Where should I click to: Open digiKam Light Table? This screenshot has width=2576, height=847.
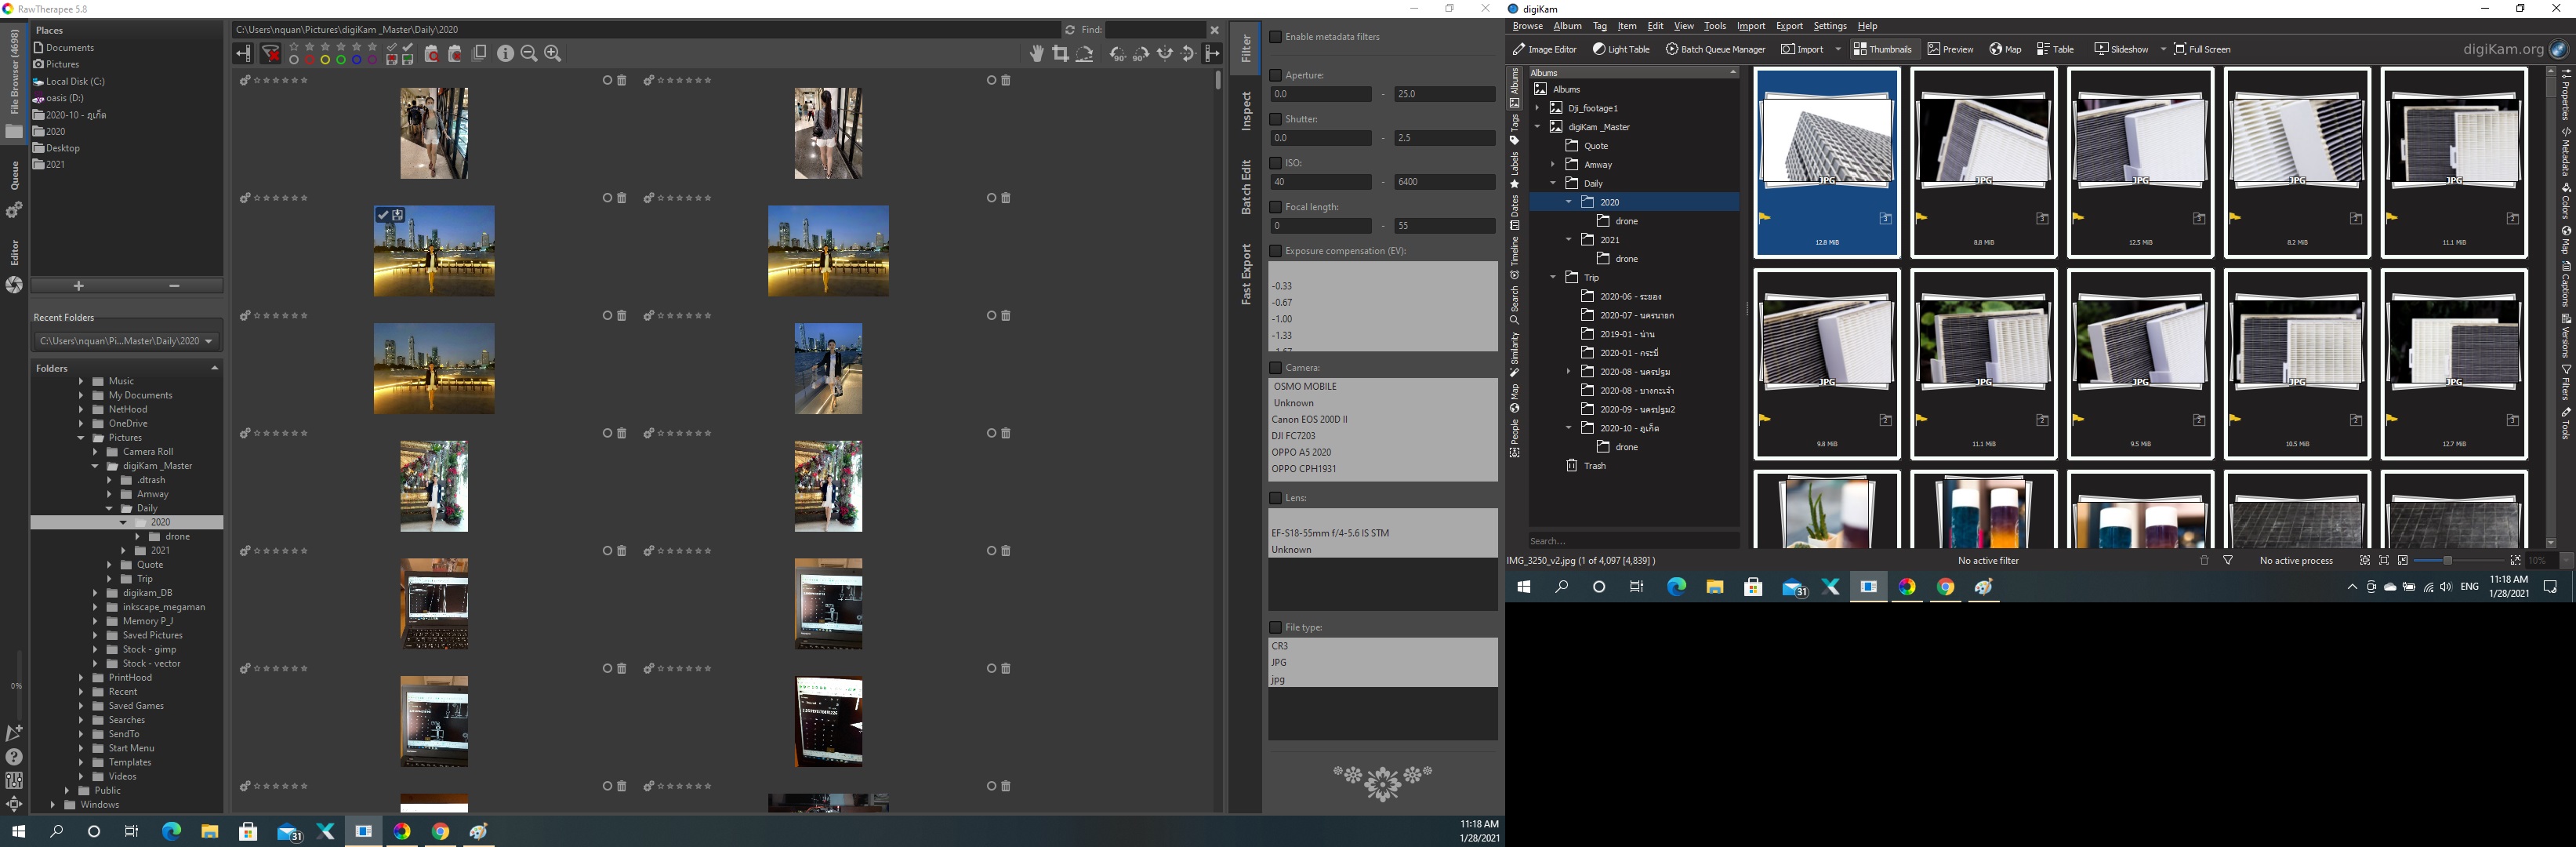pyautogui.click(x=1621, y=49)
